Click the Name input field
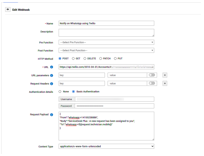 pyautogui.click(x=106, y=23)
